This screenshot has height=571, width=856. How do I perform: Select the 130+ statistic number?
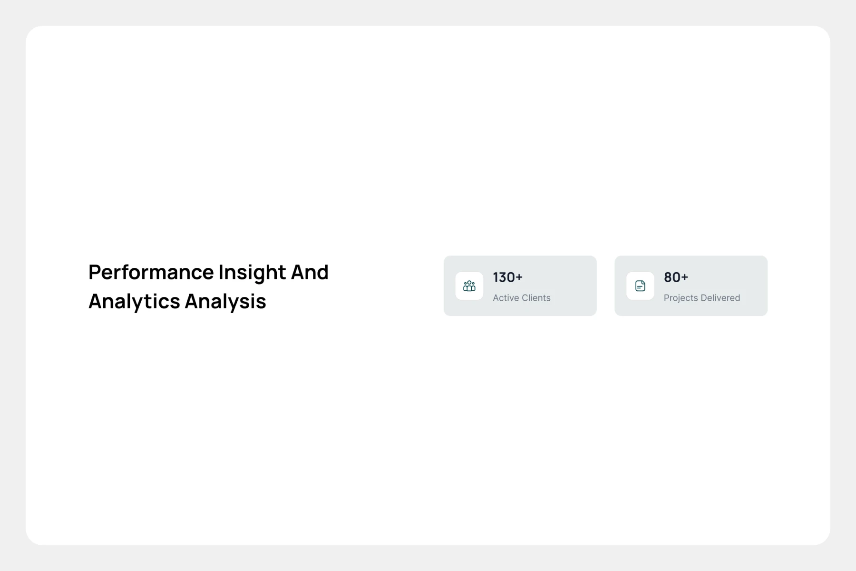(x=507, y=277)
